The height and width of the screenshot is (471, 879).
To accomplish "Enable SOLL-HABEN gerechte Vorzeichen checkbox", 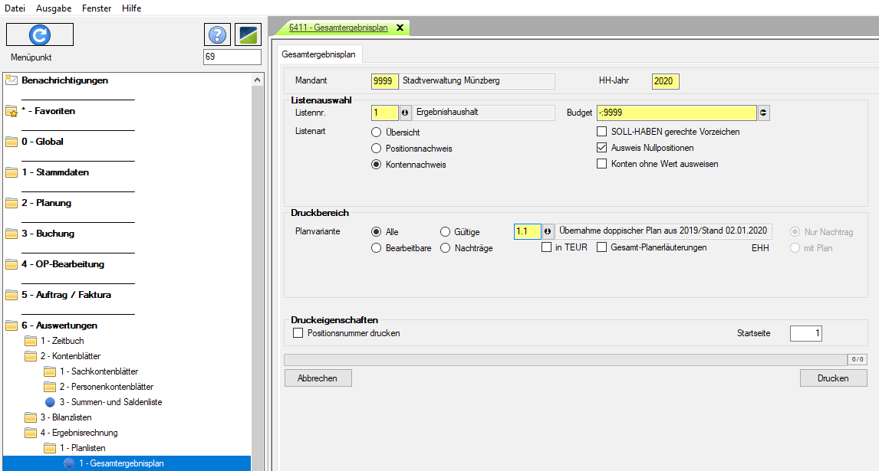I will click(x=602, y=132).
